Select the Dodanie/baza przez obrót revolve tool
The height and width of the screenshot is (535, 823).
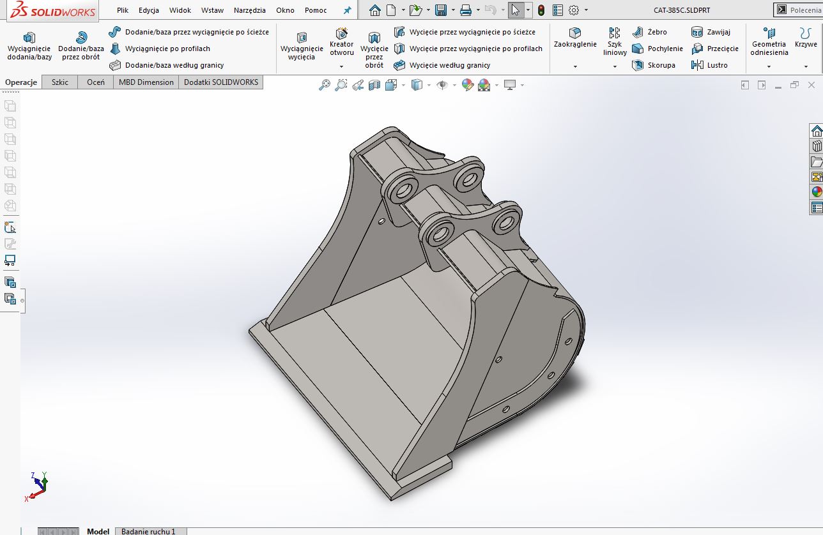click(81, 46)
